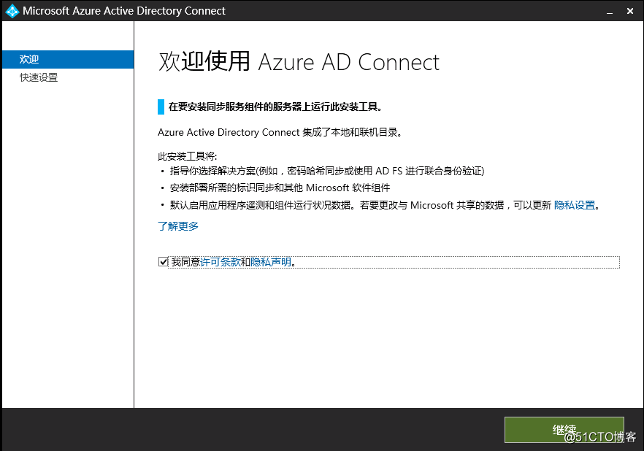This screenshot has width=644, height=451.
Task: Click the bold text 在要安装同步服务组件的服务器上运行此安装工具
Action: tap(275, 107)
